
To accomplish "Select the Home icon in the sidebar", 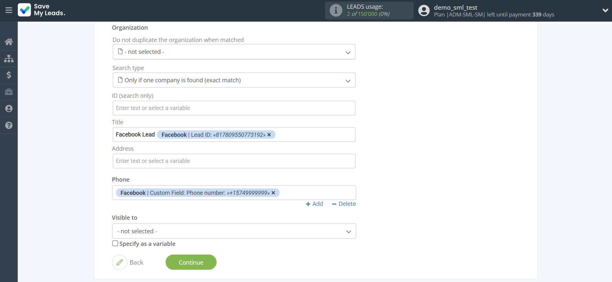I will (x=9, y=42).
